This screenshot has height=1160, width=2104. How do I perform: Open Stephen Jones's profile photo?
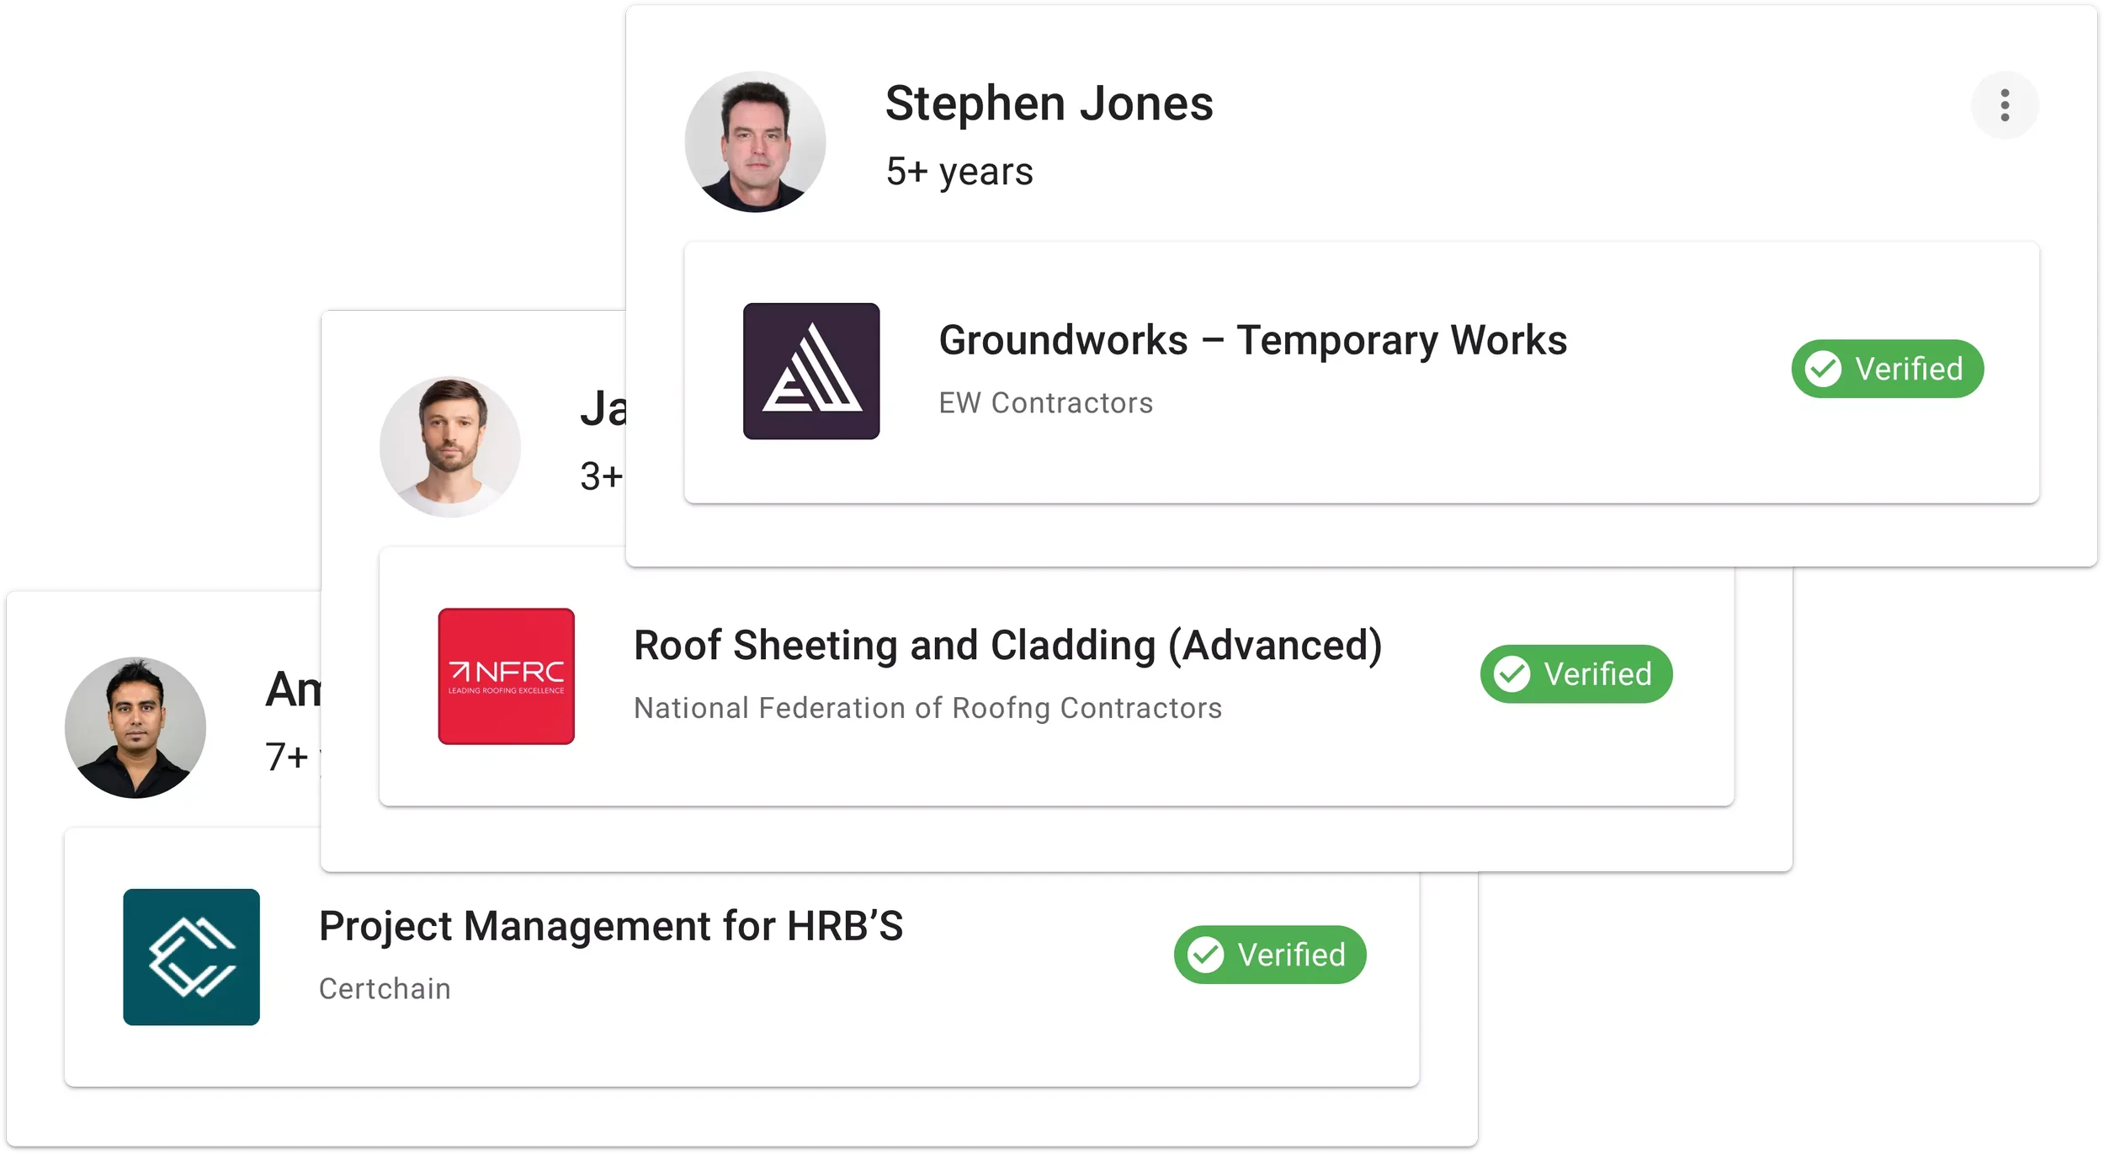coord(757,141)
